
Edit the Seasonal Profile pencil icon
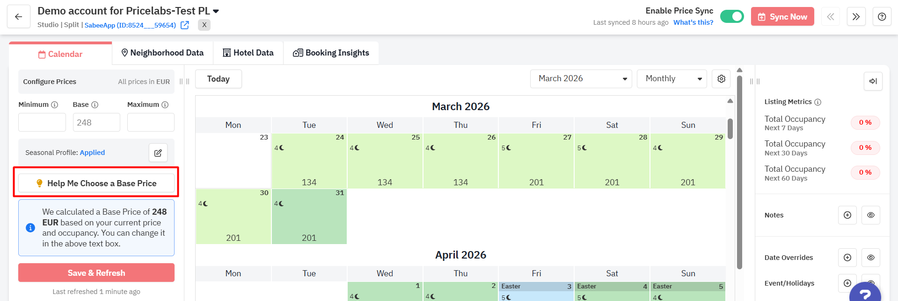(158, 153)
